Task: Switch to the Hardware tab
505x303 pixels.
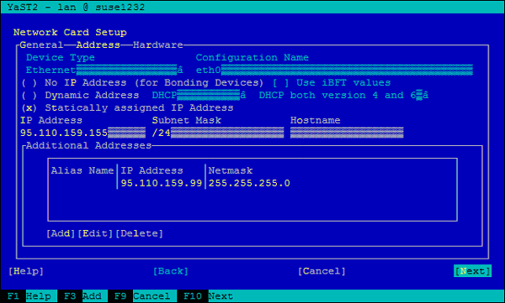Action: [158, 44]
